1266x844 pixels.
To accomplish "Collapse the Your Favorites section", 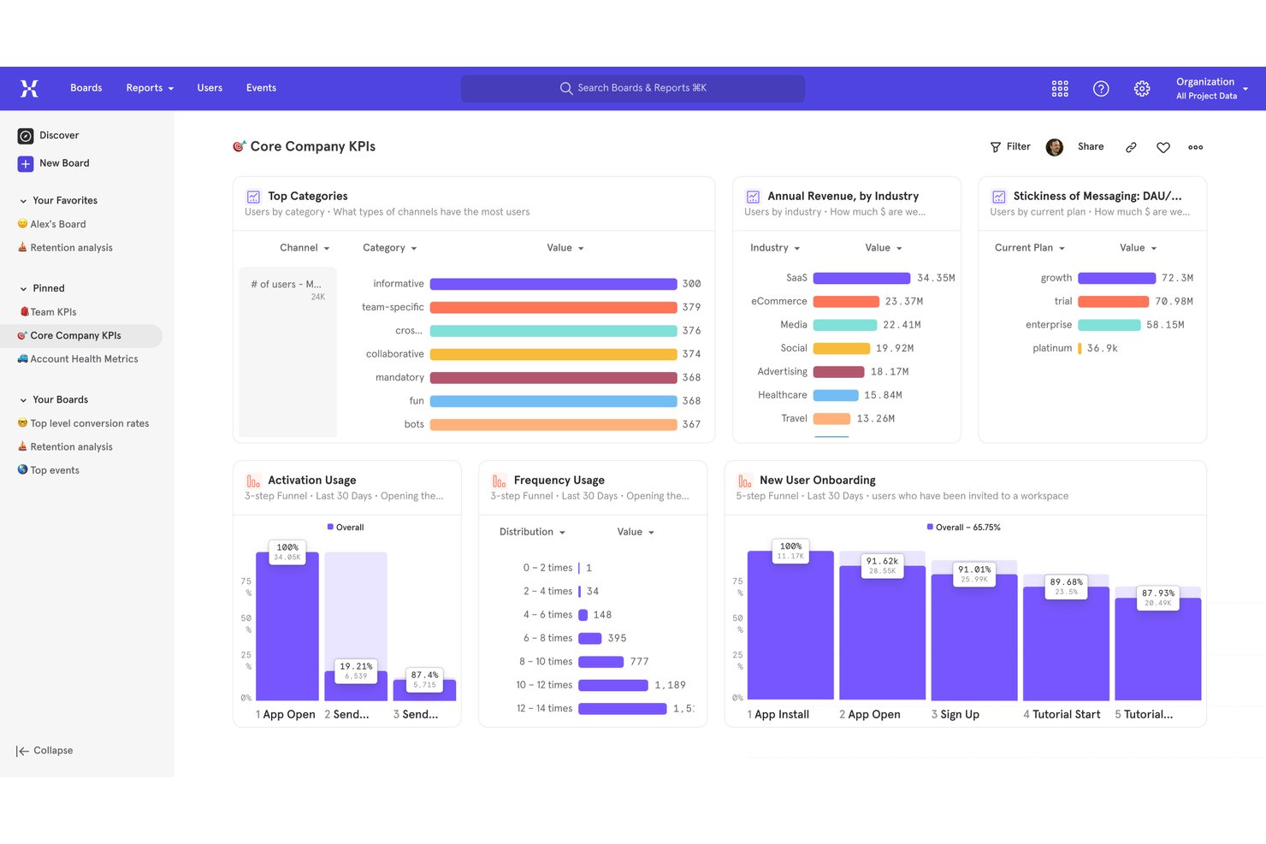I will [x=23, y=201].
